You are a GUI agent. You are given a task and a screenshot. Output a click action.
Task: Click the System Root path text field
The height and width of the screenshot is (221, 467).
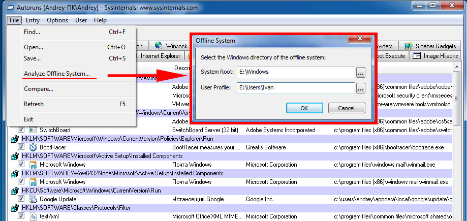pyautogui.click(x=295, y=72)
